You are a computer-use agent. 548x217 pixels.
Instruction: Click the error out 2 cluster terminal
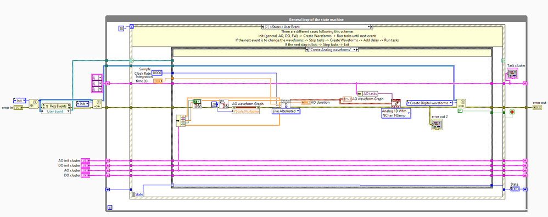pos(437,124)
